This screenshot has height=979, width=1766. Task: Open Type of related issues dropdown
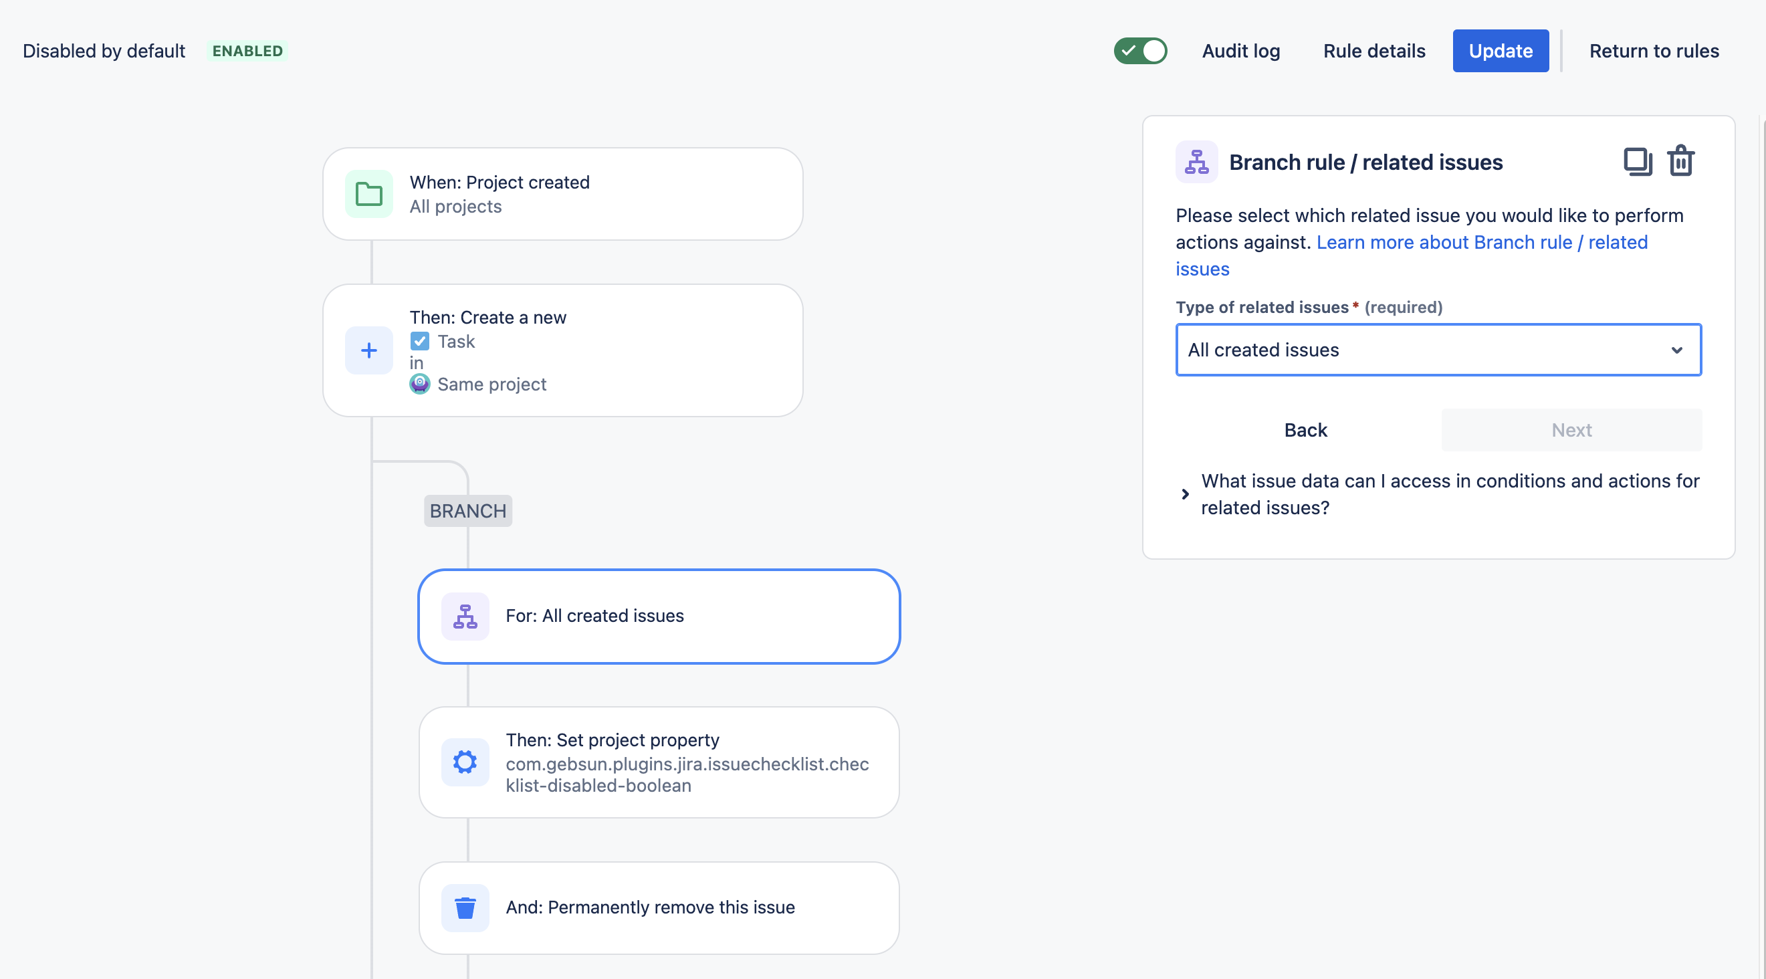[1426, 350]
